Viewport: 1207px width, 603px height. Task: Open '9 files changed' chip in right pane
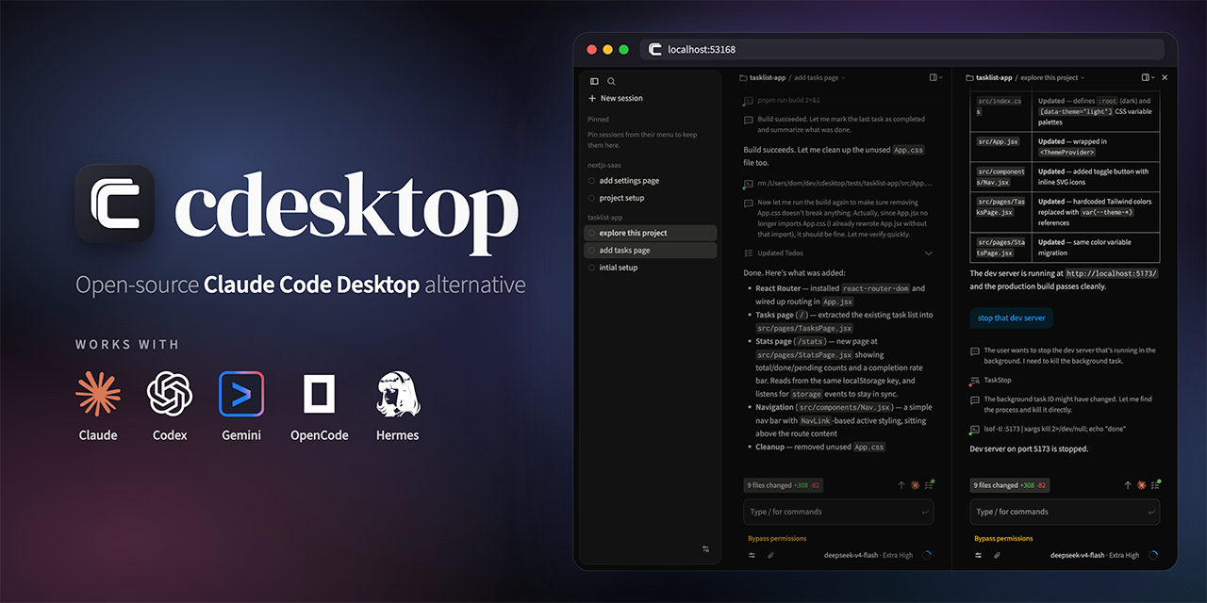[1009, 485]
